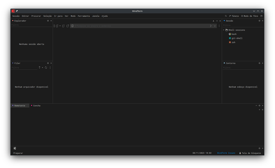Open Contorno panel settings gear
This screenshot has height=168, width=275.
coord(259,63)
